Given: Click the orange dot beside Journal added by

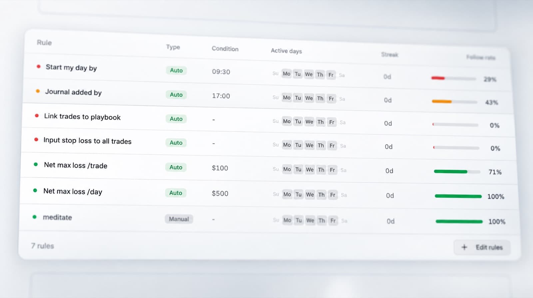Looking at the screenshot, I should (38, 91).
